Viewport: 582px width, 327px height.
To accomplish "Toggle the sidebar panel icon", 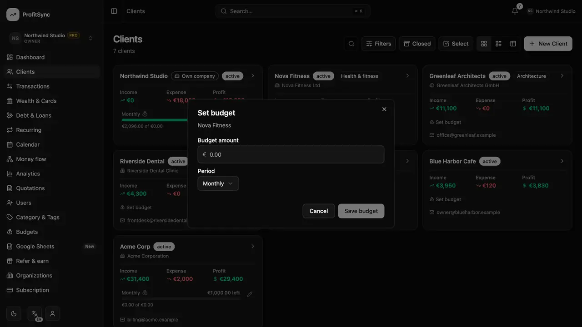I will [114, 11].
